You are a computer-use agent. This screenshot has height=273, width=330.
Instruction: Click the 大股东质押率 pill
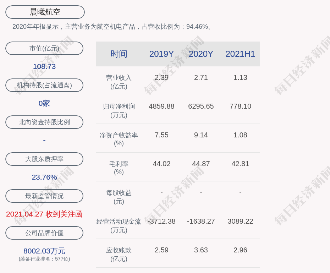click(44, 159)
